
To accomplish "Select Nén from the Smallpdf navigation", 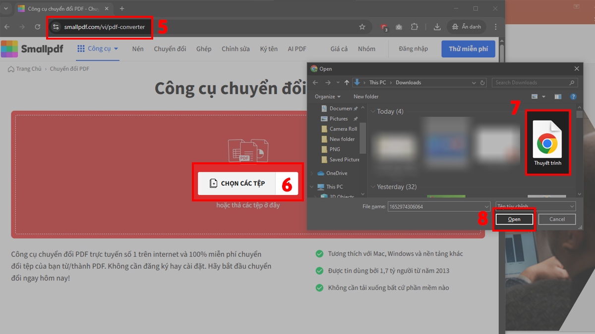I will point(137,48).
